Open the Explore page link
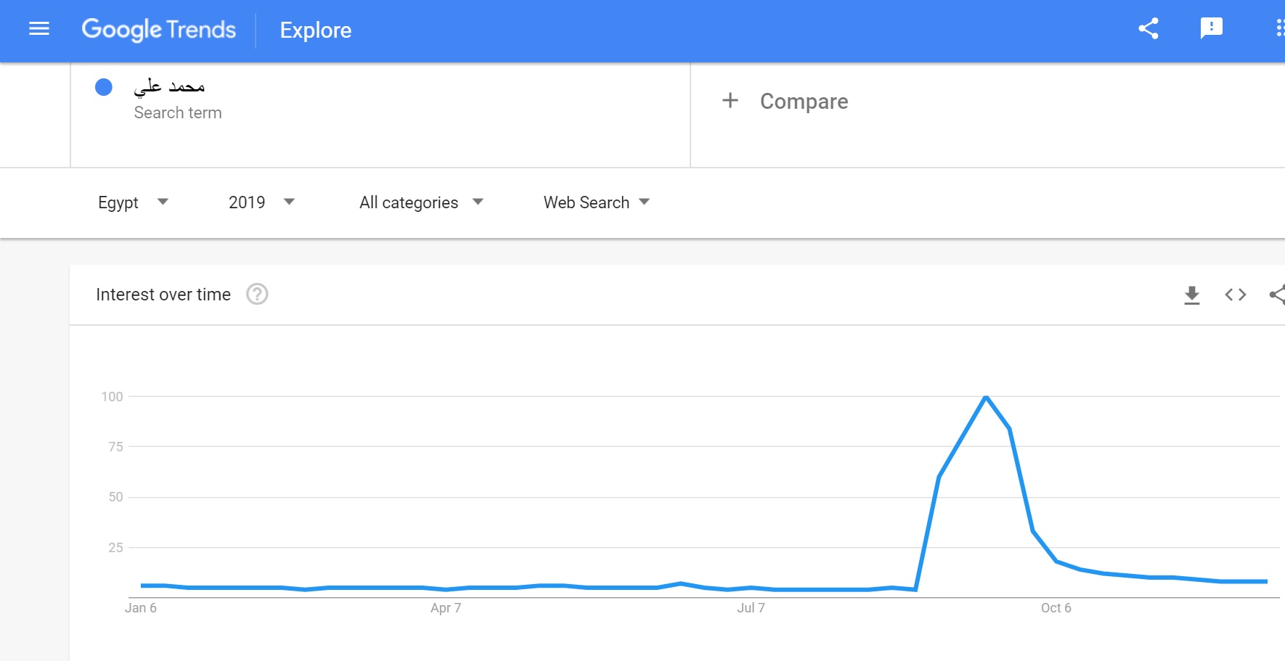The width and height of the screenshot is (1285, 661). point(316,30)
